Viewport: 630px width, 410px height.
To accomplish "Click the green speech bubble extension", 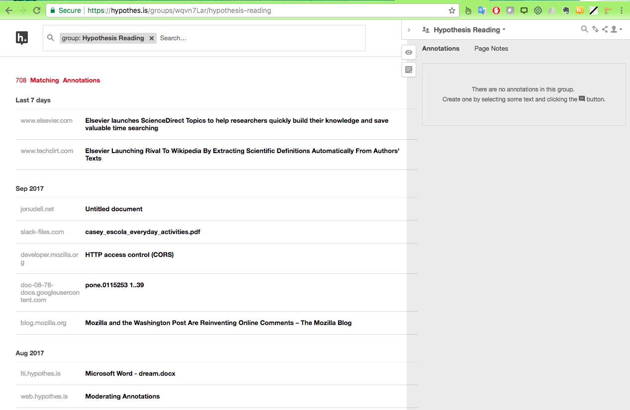I will [x=524, y=10].
